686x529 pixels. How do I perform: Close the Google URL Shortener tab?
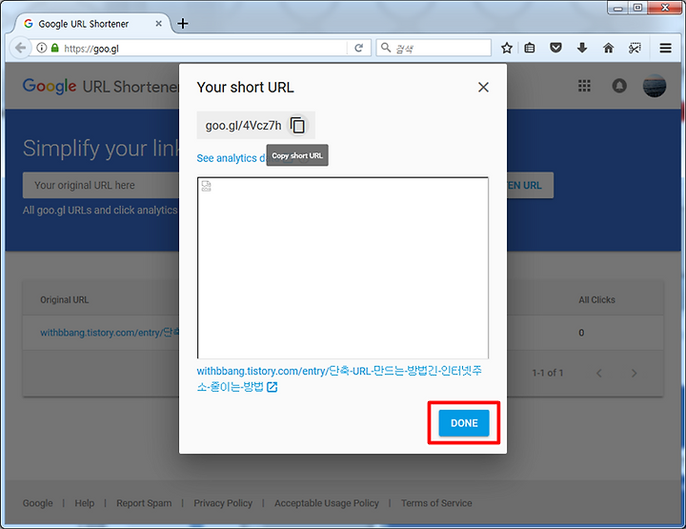coord(159,24)
